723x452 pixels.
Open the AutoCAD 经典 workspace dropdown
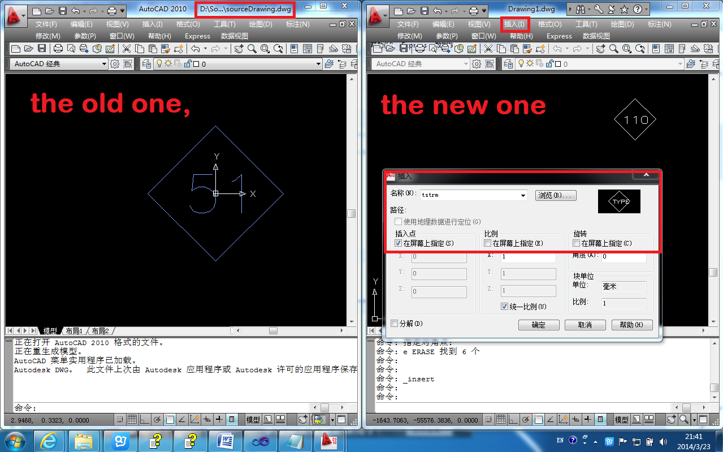(104, 64)
